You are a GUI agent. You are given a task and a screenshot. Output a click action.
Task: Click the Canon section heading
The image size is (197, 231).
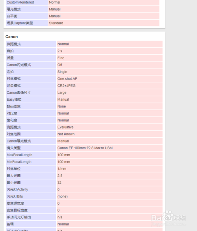pyautogui.click(x=11, y=37)
